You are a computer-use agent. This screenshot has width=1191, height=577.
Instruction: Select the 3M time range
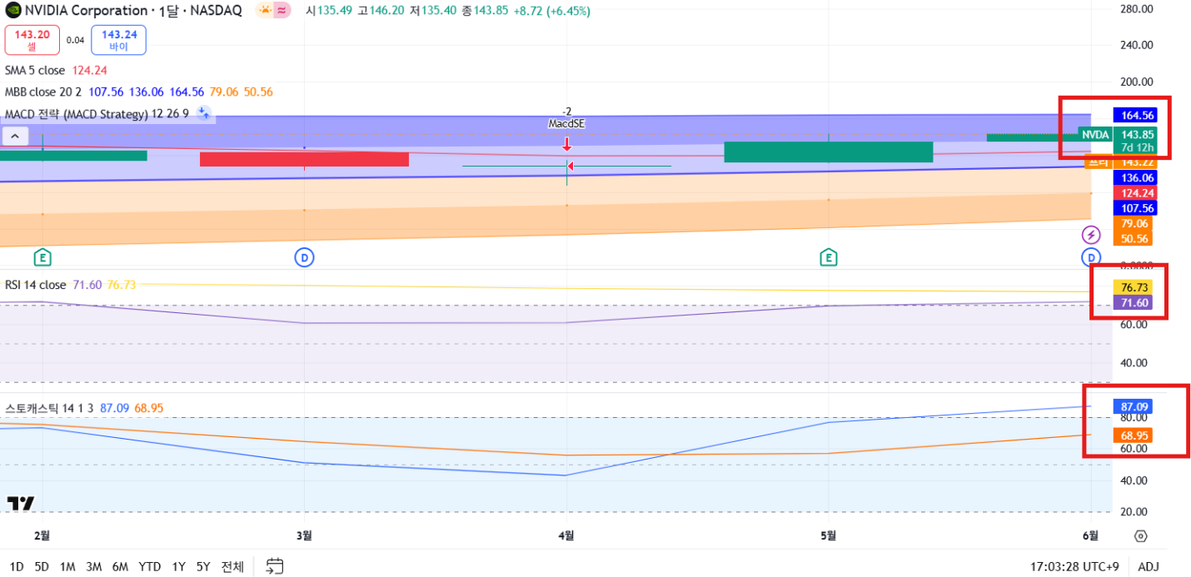(x=93, y=566)
